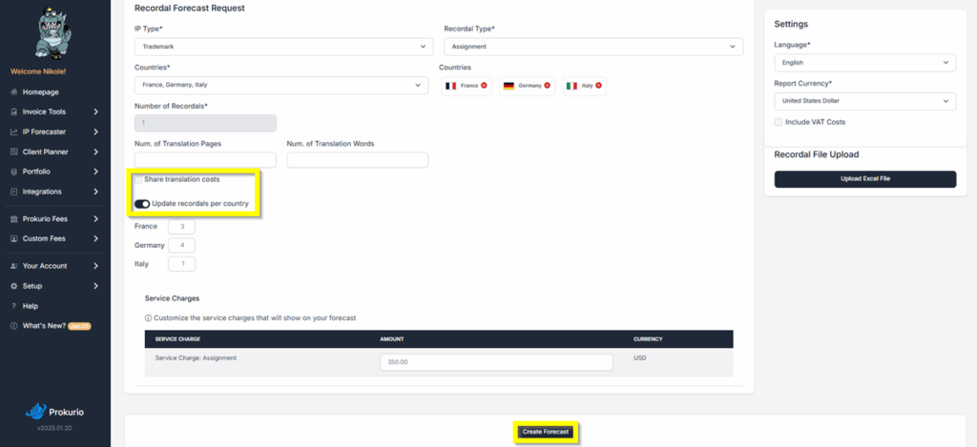The height and width of the screenshot is (447, 977).
Task: Remove France using its red X icon
Action: (484, 86)
